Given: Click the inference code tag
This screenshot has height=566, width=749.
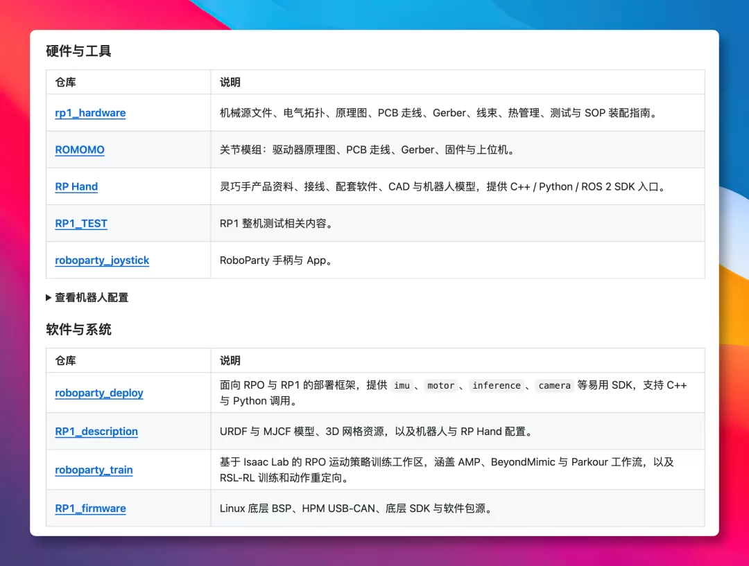Looking at the screenshot, I should pyautogui.click(x=497, y=386).
